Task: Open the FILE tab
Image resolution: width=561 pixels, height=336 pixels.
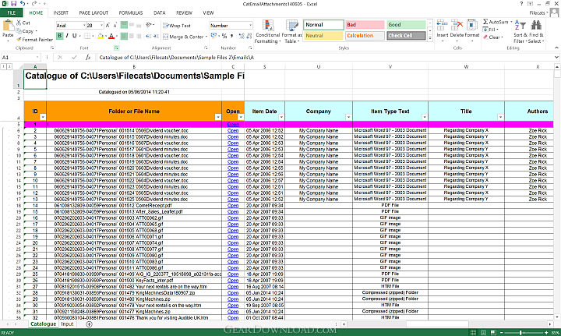Action: (x=12, y=13)
